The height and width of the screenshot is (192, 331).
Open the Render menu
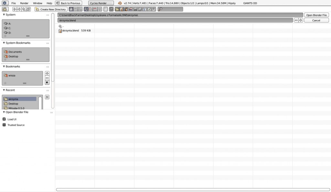[24, 3]
